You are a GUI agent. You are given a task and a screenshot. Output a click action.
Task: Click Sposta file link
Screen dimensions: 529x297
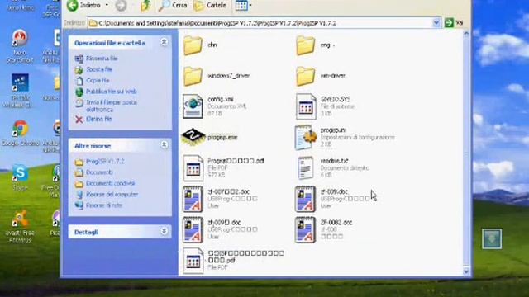pos(99,69)
